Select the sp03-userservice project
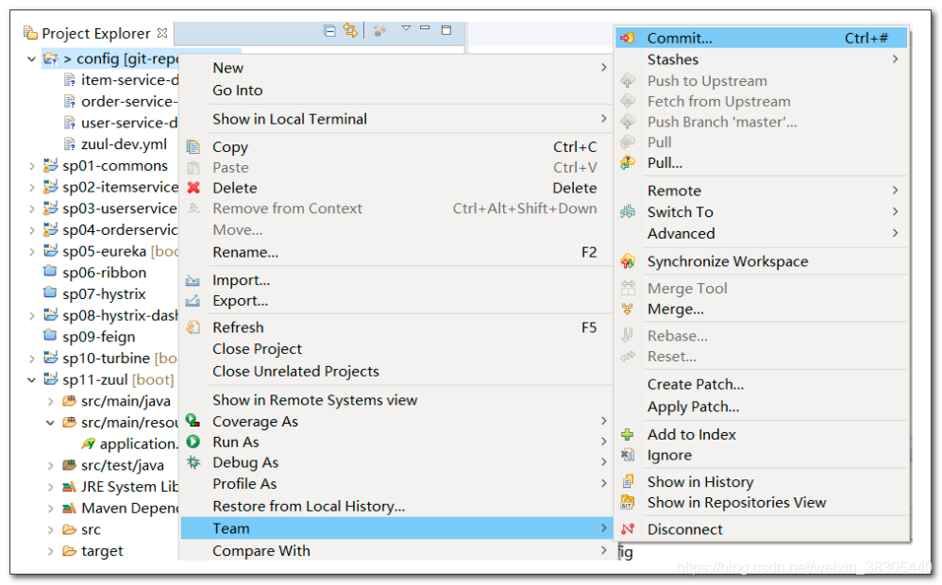The height and width of the screenshot is (585, 942). 120,209
